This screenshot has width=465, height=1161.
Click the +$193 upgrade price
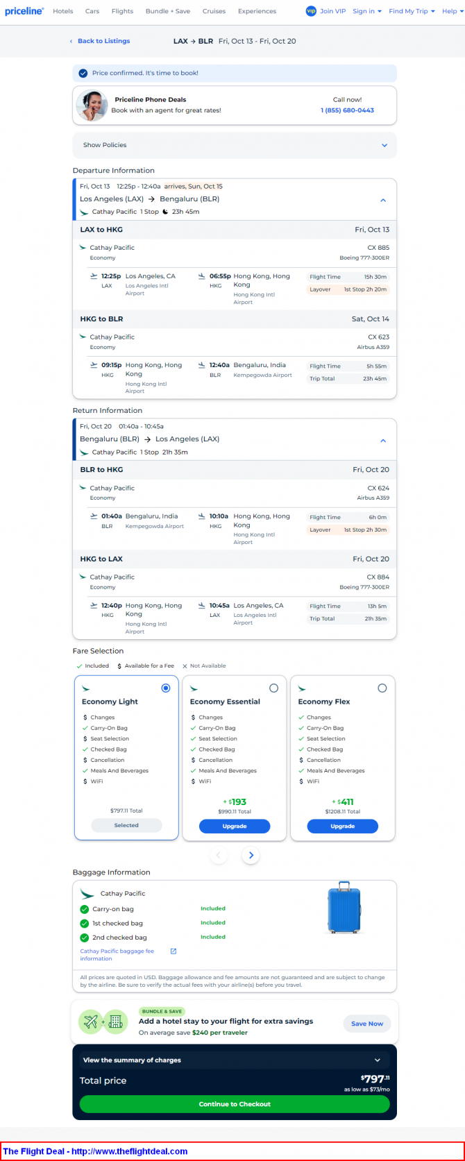click(235, 802)
